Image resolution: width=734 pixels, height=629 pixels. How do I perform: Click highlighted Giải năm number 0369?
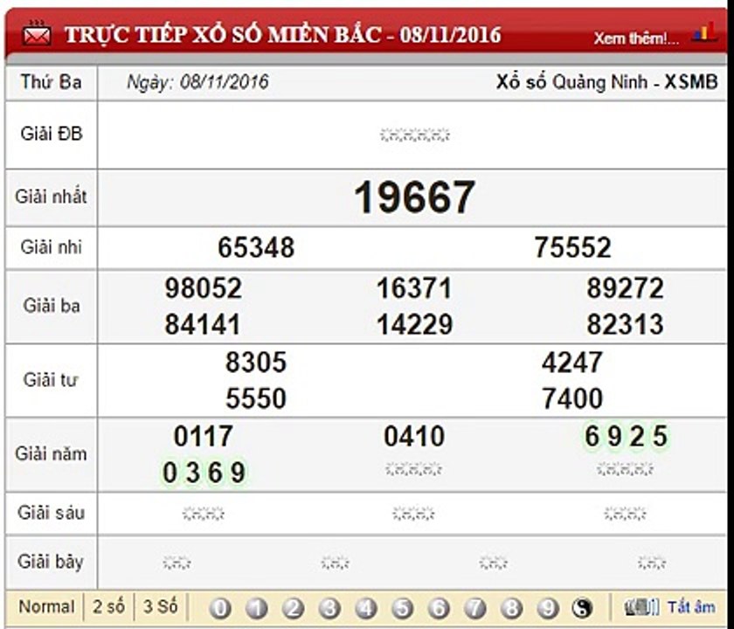pos(203,473)
